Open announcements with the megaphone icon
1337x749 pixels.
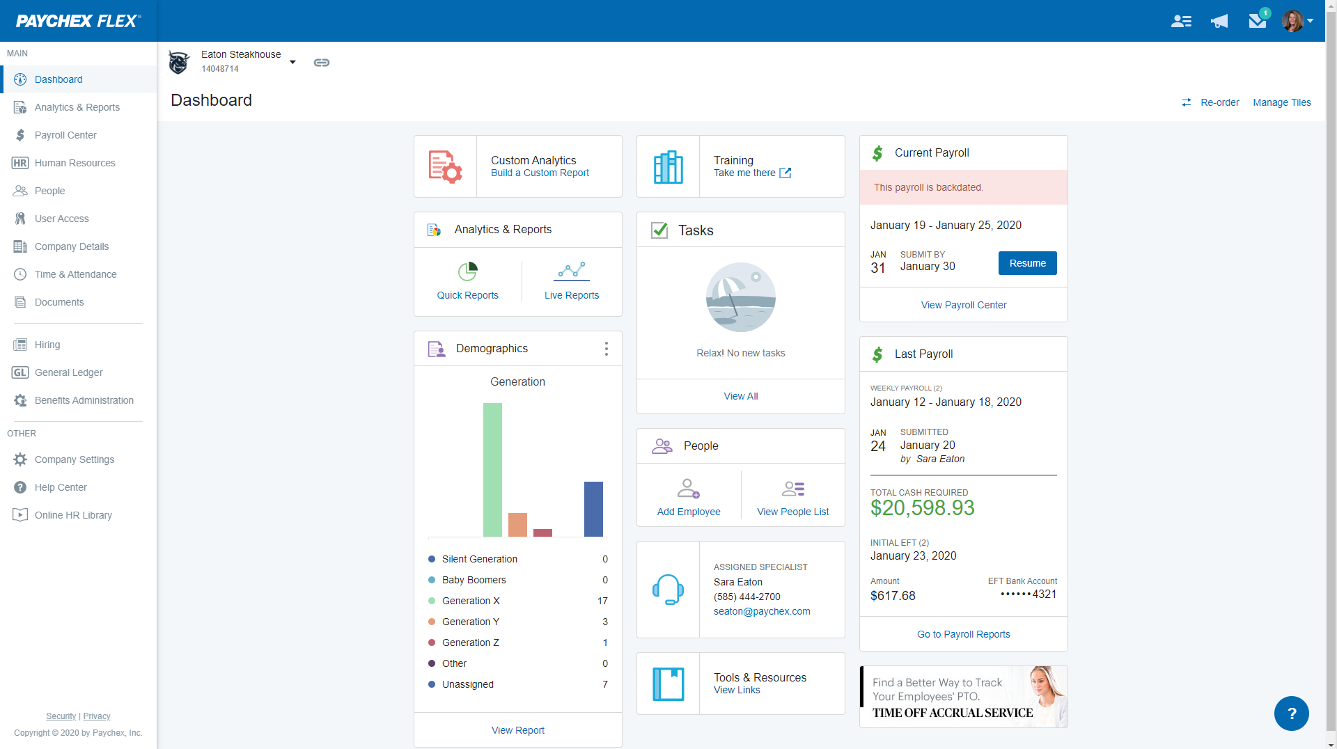1219,22
